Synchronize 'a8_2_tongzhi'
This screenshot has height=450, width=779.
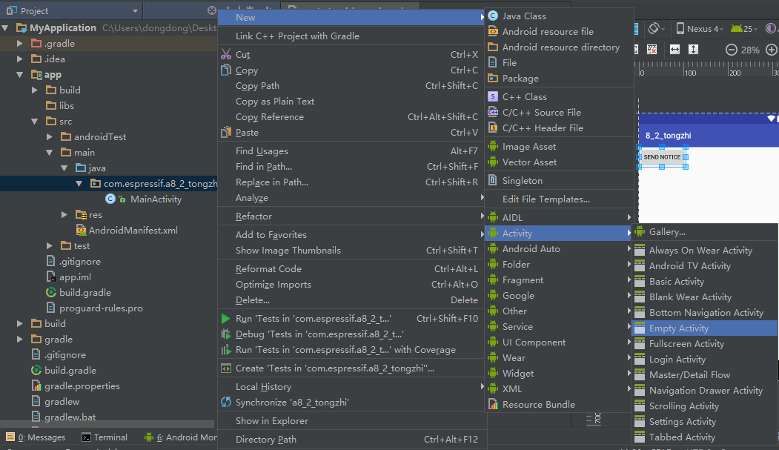351,403
